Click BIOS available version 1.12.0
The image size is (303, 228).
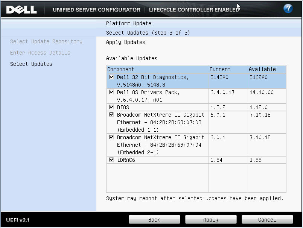pyautogui.click(x=259, y=107)
